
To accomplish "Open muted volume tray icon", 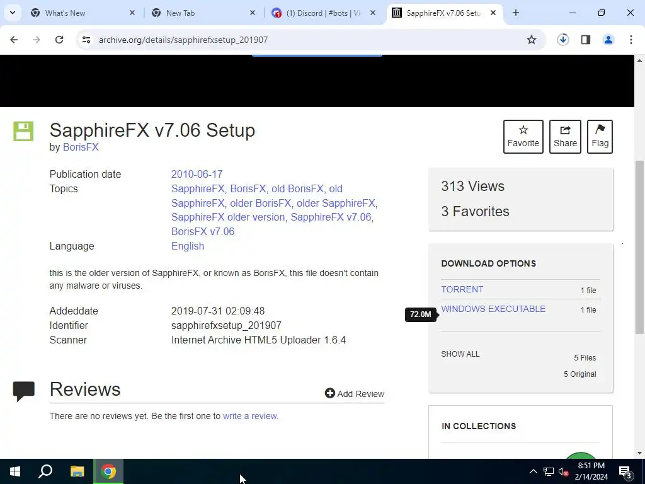I will pyautogui.click(x=563, y=471).
